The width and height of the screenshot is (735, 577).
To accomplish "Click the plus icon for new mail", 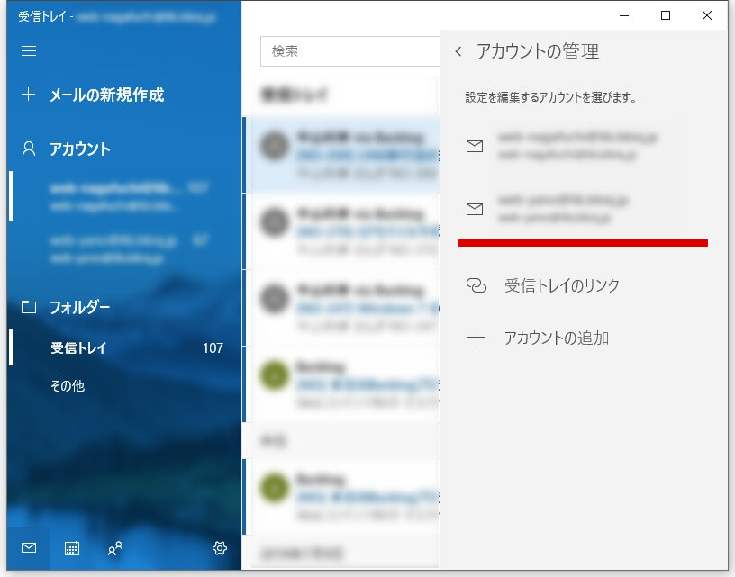I will pos(29,95).
